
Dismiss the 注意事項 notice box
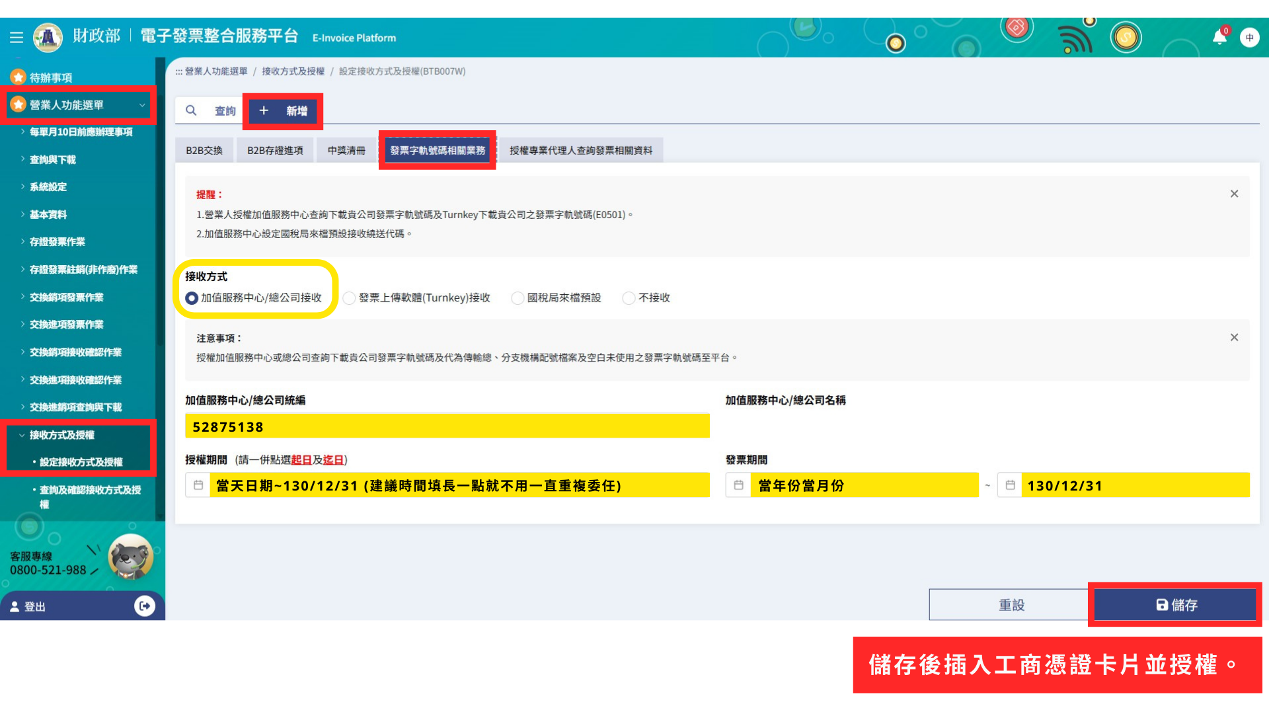click(1234, 337)
